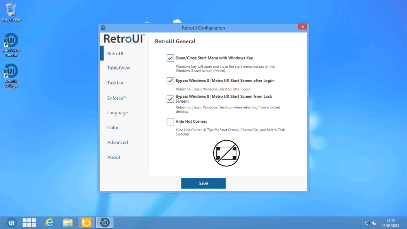
Task: Open the Recycle Bin desktop icon
Action: 11,12
